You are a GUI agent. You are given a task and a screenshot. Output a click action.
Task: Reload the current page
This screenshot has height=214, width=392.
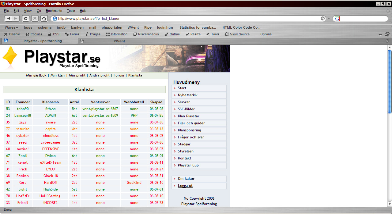click(26, 19)
